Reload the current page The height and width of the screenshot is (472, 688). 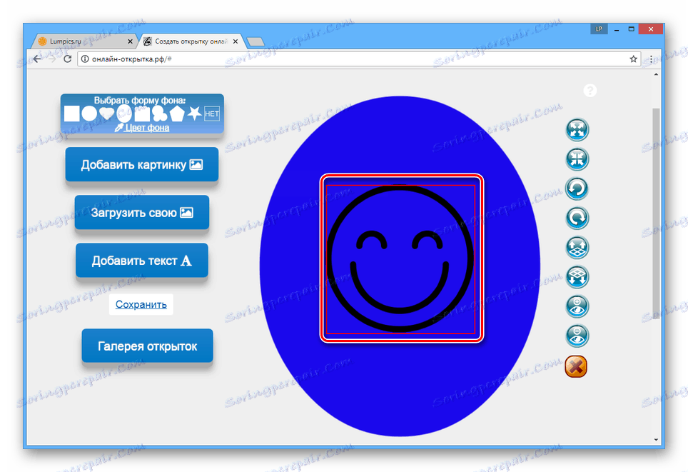click(x=67, y=59)
